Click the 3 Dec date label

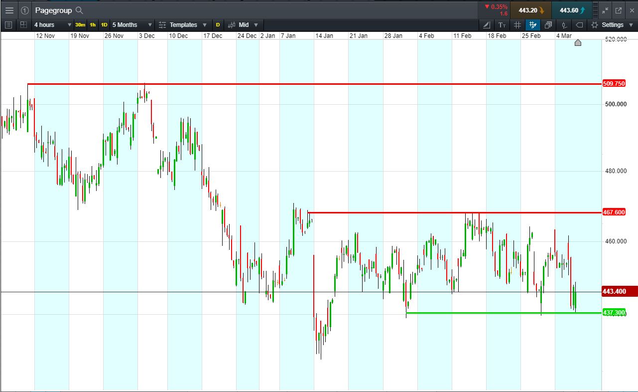point(146,36)
